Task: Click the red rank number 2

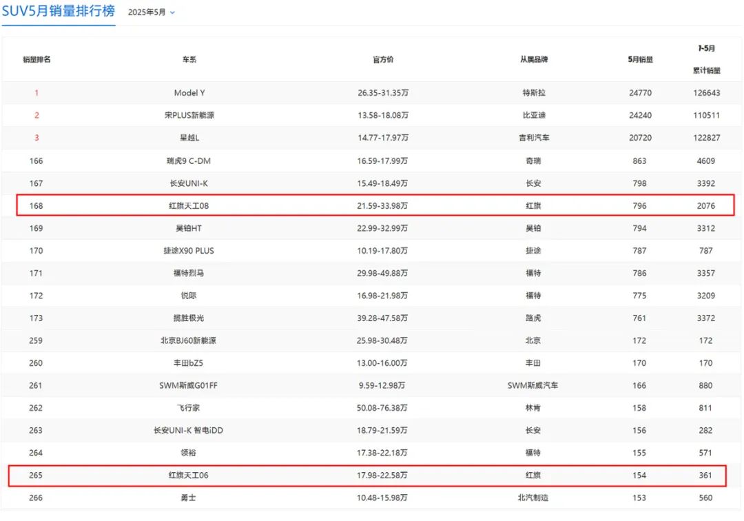Action: coord(37,115)
